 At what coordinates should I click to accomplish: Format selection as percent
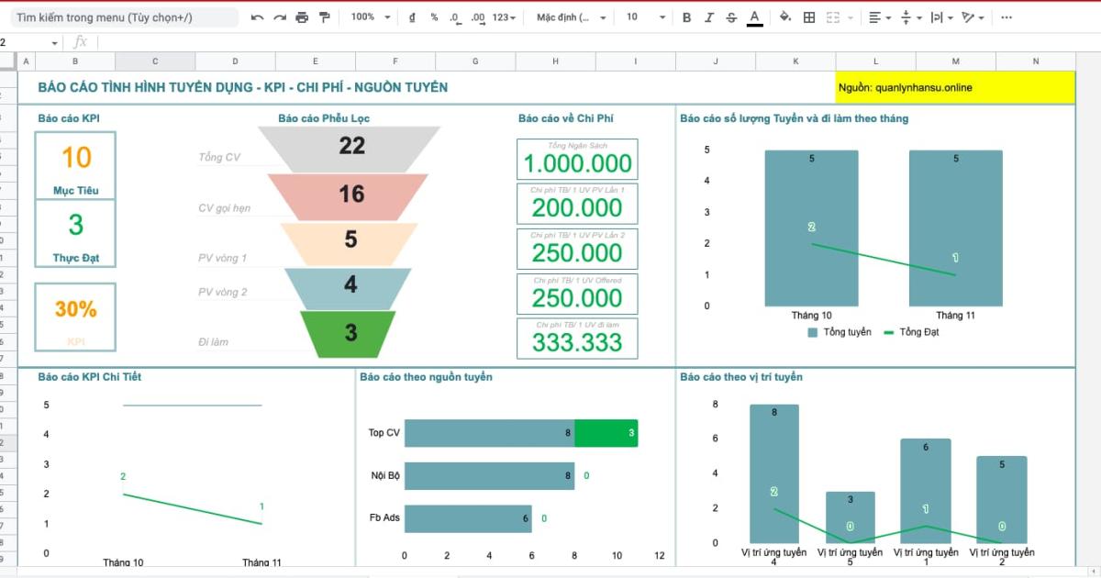434,17
